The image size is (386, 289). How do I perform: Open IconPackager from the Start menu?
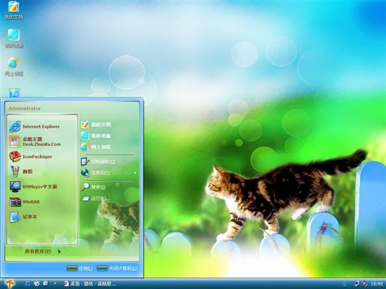click(x=31, y=157)
